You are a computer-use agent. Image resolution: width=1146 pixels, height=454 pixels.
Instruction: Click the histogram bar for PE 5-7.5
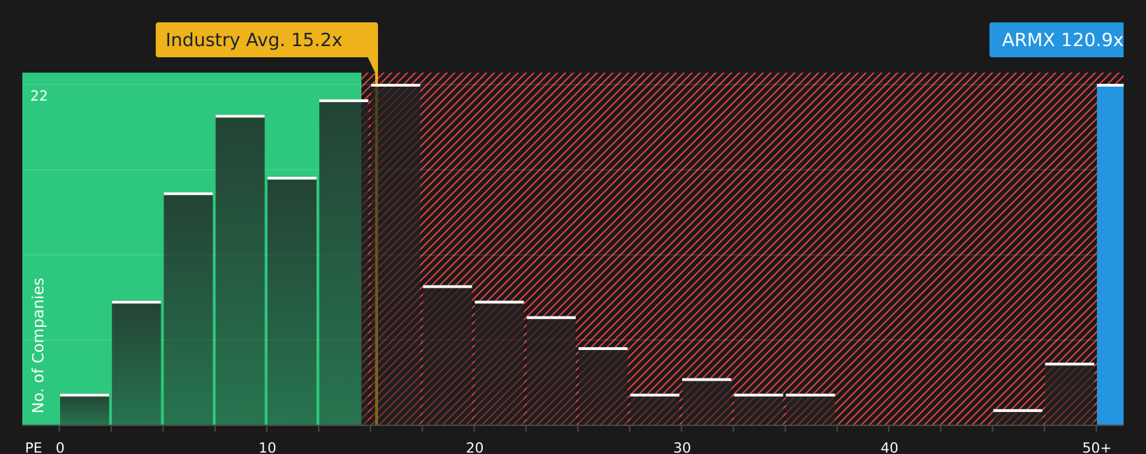188,309
